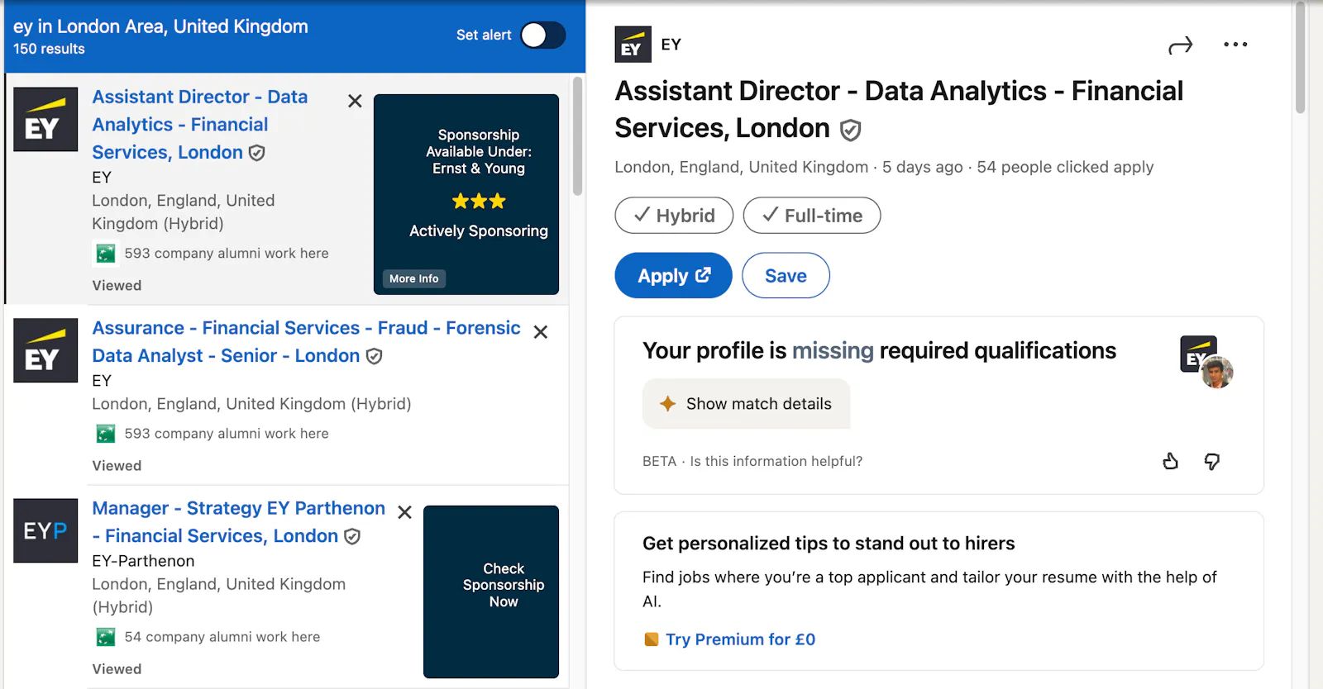
Task: Click profile photo in qualifications card
Action: pyautogui.click(x=1217, y=373)
